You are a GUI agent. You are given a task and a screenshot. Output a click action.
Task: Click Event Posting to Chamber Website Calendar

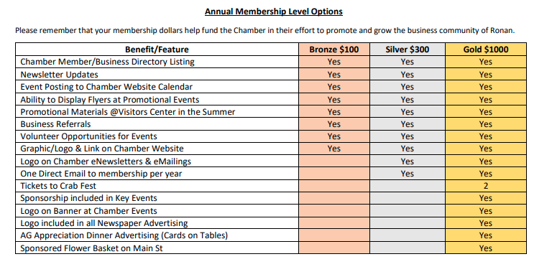(106, 87)
